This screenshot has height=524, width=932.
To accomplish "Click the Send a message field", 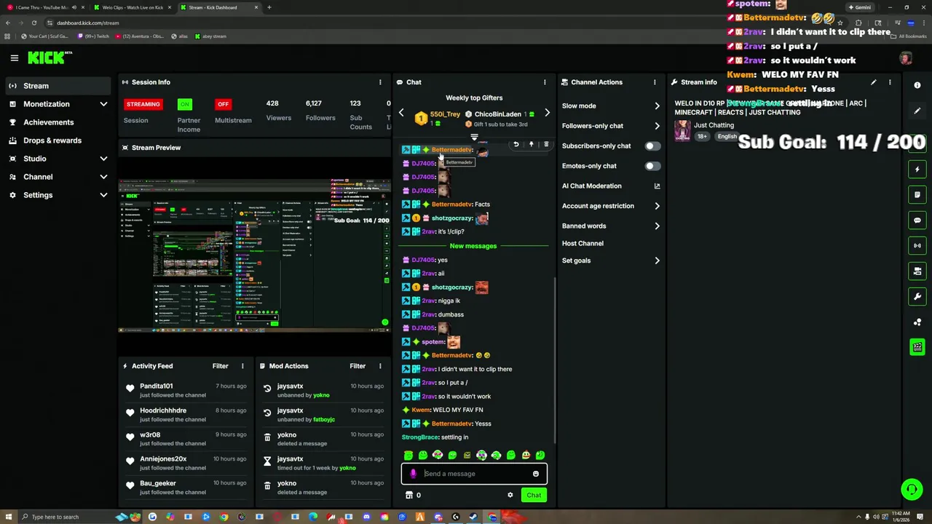I will (473, 474).
